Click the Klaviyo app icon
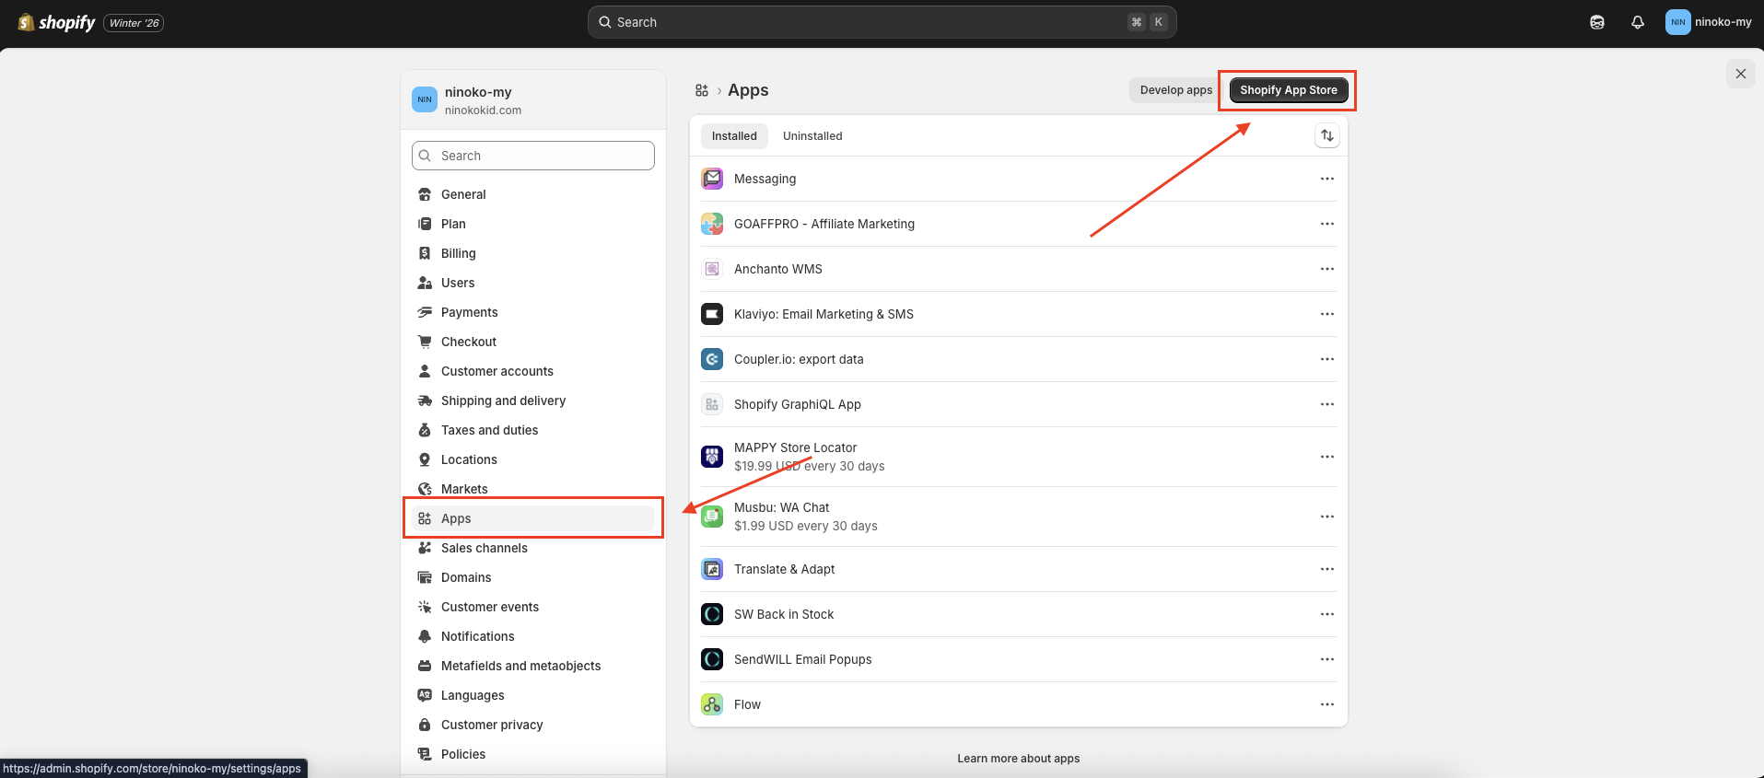Screen dimensions: 1764x778 click(x=712, y=314)
